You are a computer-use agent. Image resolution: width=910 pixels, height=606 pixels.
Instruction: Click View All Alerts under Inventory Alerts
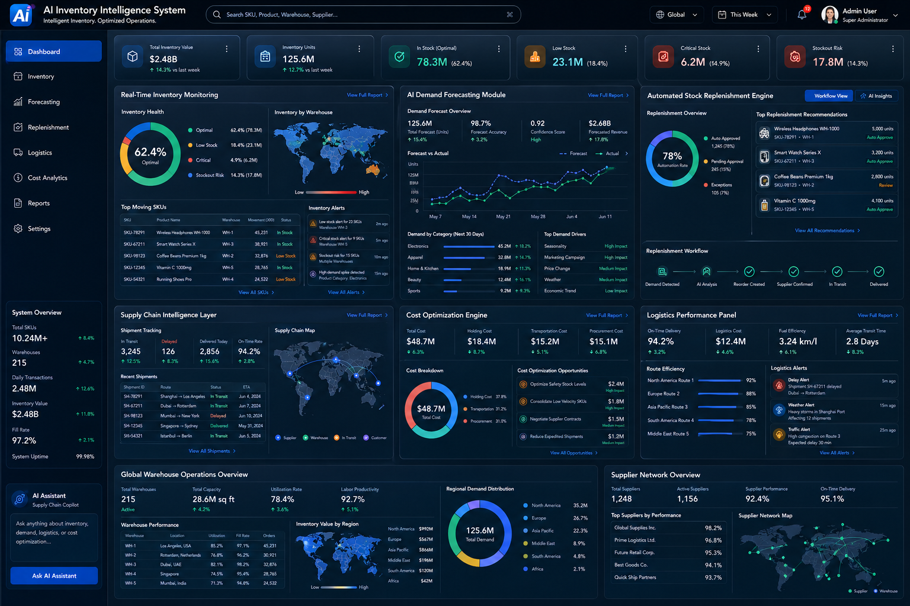click(347, 292)
